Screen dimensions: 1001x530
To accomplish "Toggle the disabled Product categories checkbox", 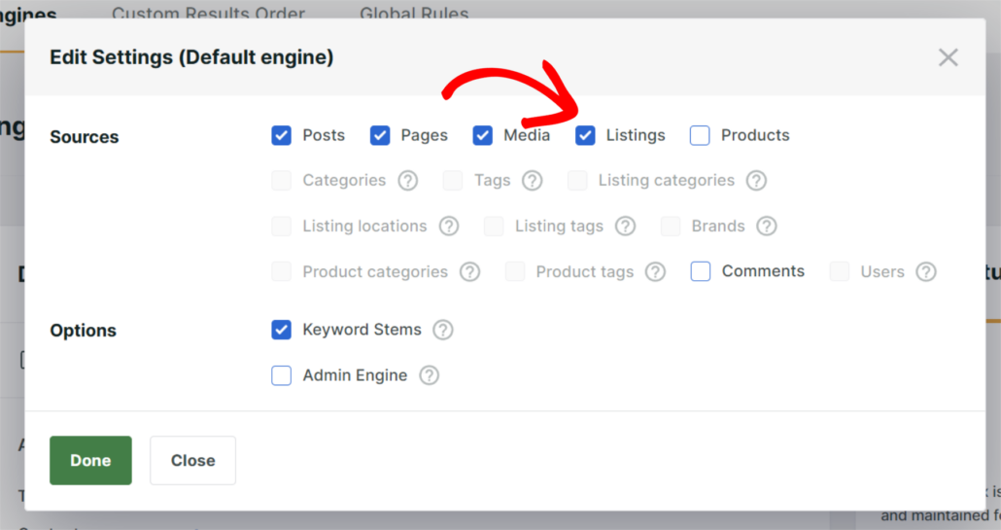I will point(282,272).
